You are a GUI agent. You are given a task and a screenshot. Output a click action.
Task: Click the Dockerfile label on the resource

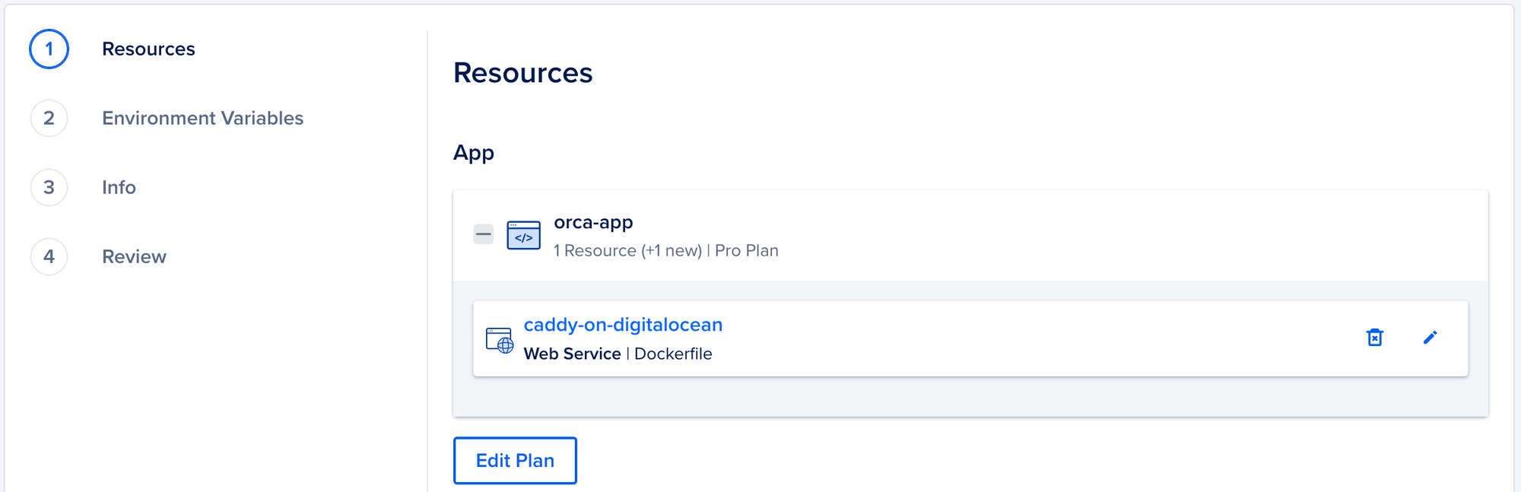(673, 354)
